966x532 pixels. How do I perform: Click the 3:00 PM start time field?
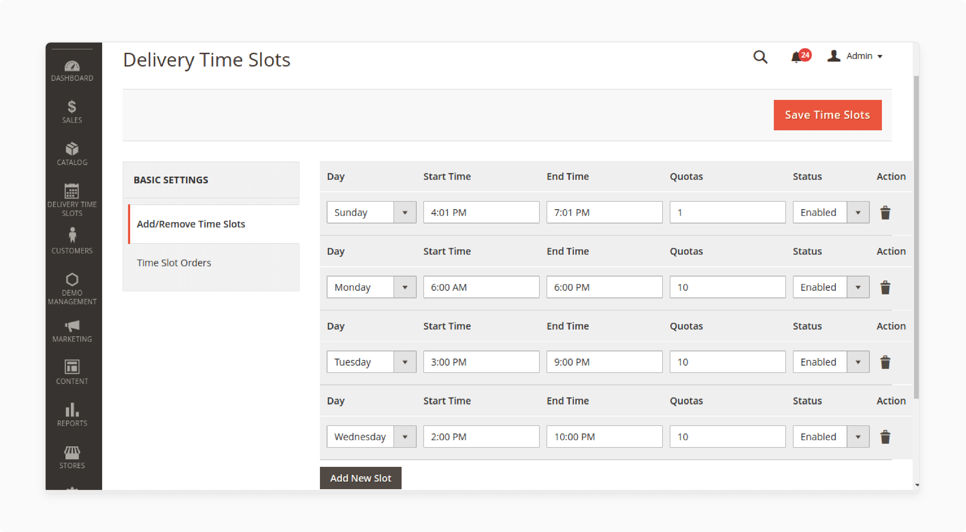(481, 362)
